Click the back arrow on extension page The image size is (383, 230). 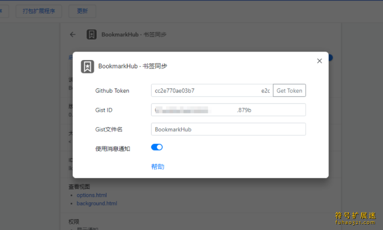tap(73, 34)
